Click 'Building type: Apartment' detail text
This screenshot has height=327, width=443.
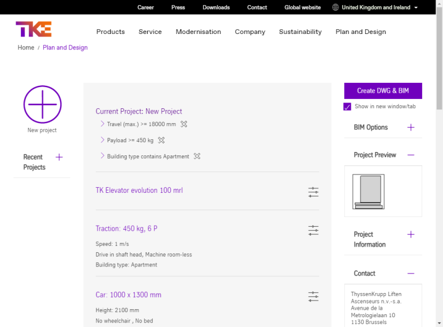126,265
